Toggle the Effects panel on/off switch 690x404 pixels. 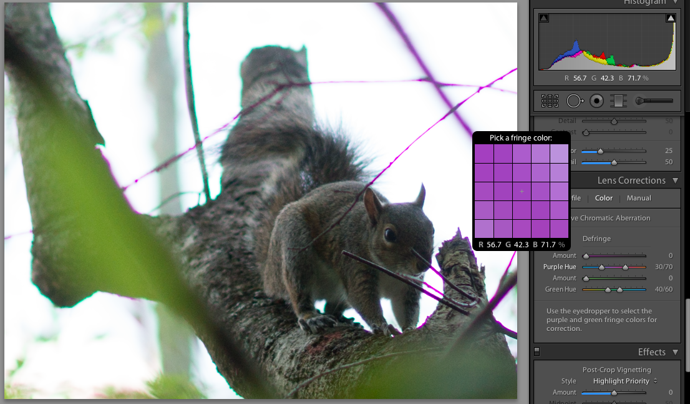(537, 352)
